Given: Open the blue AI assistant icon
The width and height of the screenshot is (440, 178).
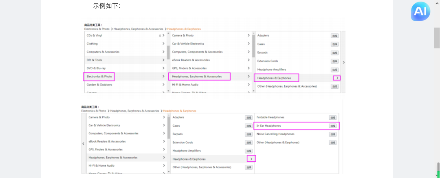Looking at the screenshot, I should click(420, 12).
